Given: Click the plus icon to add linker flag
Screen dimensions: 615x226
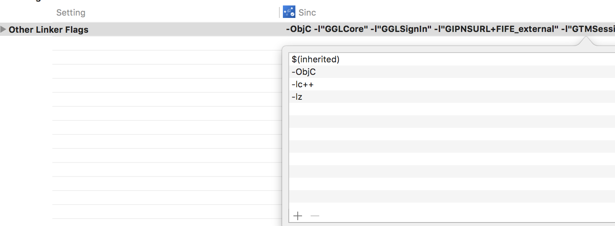Looking at the screenshot, I should 298,215.
